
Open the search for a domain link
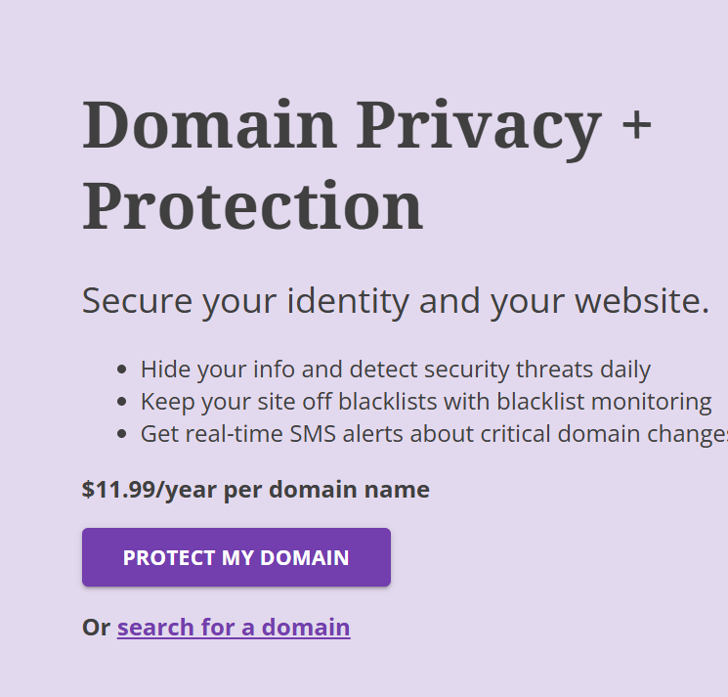click(234, 628)
